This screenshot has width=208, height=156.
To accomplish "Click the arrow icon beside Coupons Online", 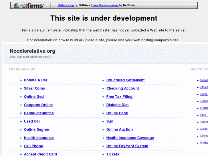I will pos(21,105).
